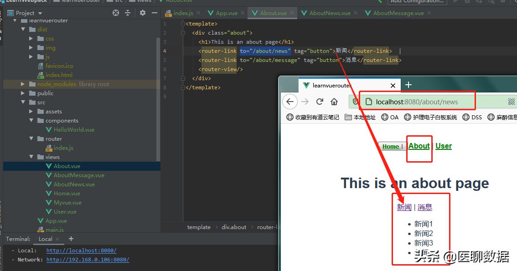Click div.about in the editor breadcrumb

[234, 227]
